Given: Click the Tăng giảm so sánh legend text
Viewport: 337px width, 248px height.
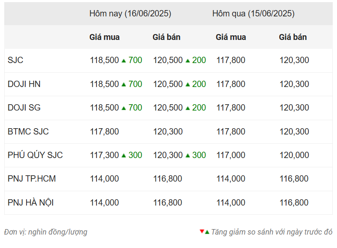Looking at the screenshot, I should tap(272, 232).
